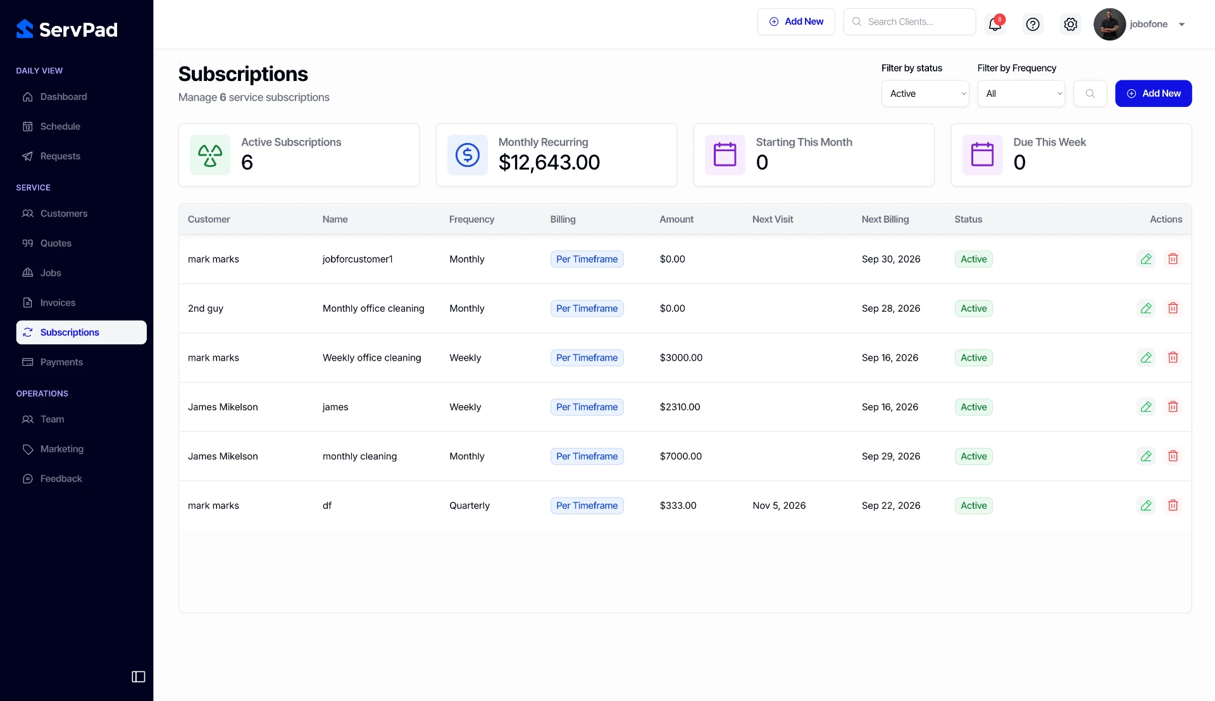The height and width of the screenshot is (701, 1215).
Task: Edit the Monthly office cleaning subscription
Action: click(x=1146, y=308)
